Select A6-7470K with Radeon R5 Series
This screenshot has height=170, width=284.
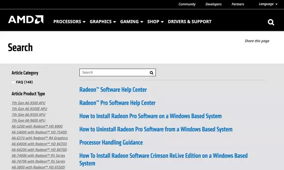pyautogui.click(x=38, y=161)
